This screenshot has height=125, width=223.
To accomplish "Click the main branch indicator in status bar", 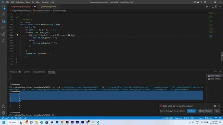I will 6,118.
